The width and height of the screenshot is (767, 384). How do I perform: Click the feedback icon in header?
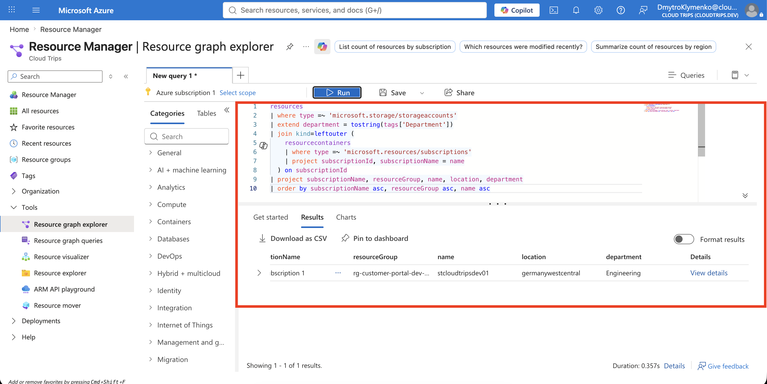coord(643,10)
